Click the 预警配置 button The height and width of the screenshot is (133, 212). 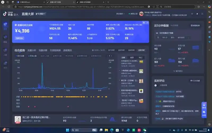point(195,25)
